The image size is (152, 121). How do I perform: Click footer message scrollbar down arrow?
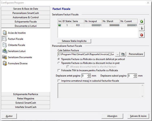coord(142,96)
